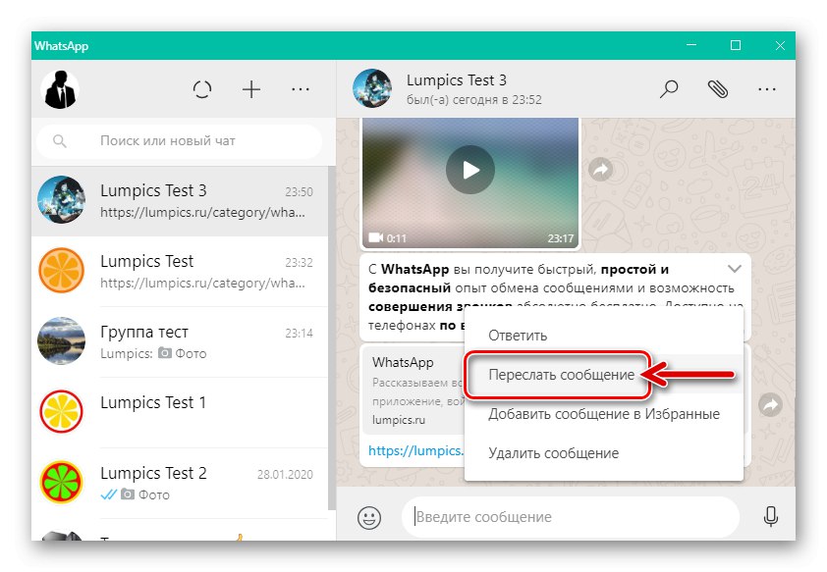Viewport: 827px width, 572px height.
Task: Choose Переслать сообщение from context menu
Action: pyautogui.click(x=604, y=375)
